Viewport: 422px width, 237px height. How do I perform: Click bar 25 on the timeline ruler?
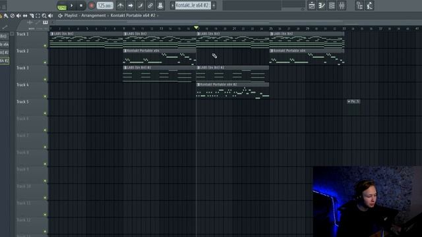(271, 28)
